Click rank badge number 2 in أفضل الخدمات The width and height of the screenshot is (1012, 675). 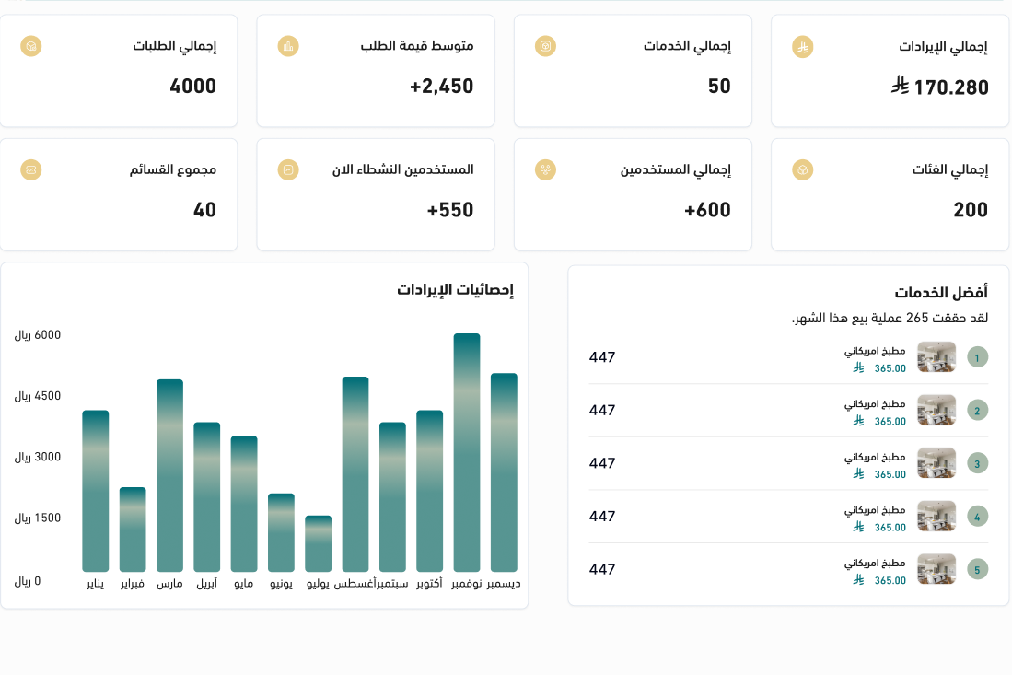click(978, 410)
